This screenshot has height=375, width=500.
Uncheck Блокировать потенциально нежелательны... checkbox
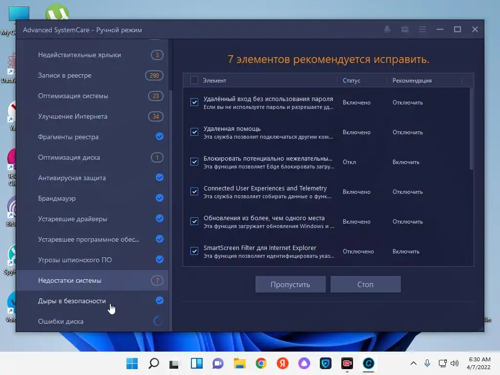click(194, 162)
